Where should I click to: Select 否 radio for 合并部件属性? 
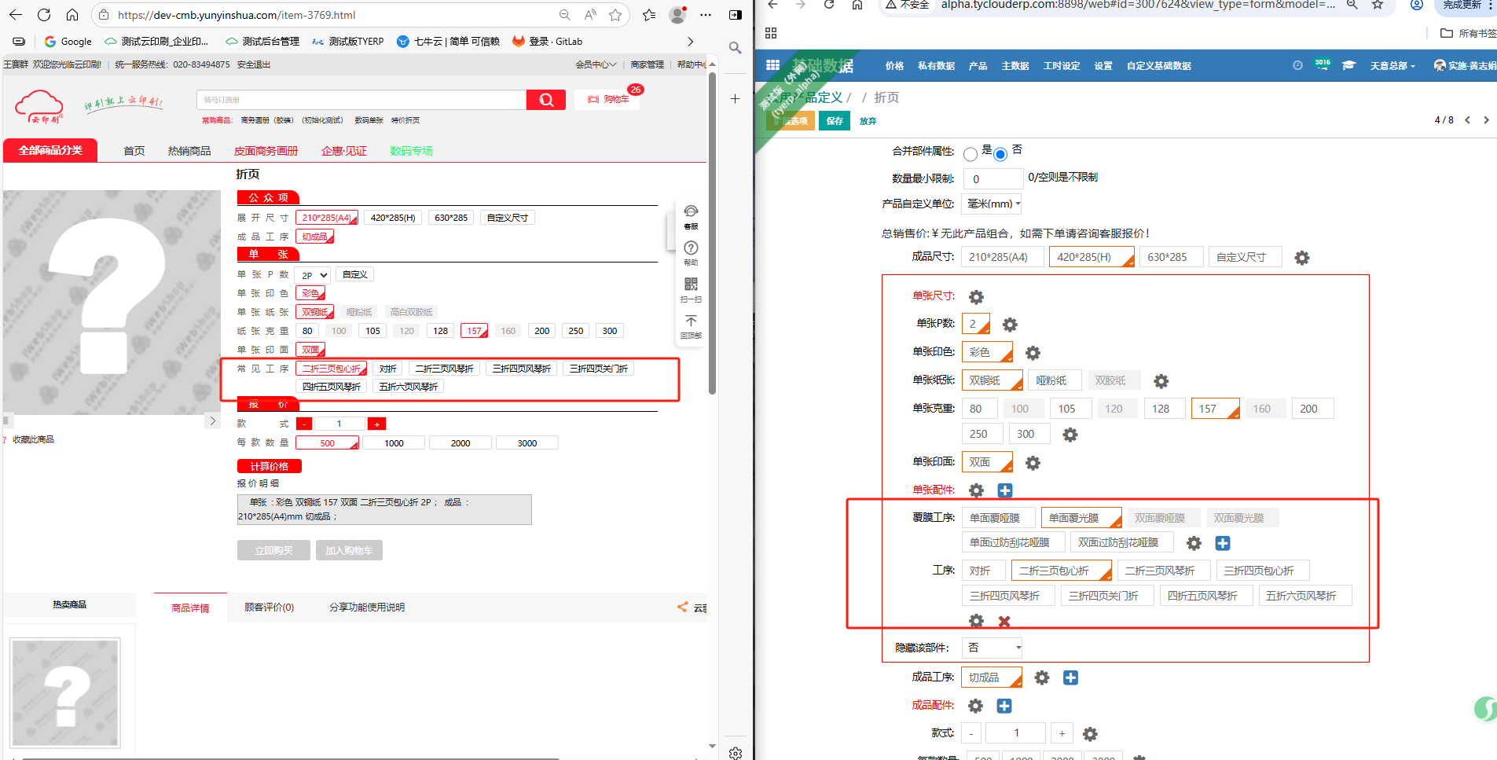point(1000,154)
